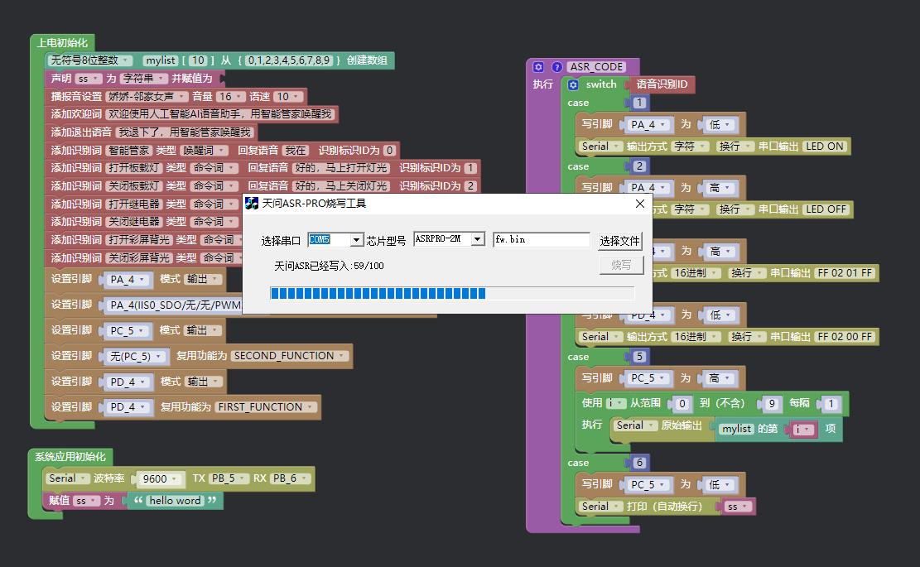Select the 语音识别ID block
The height and width of the screenshot is (567, 920).
662,84
